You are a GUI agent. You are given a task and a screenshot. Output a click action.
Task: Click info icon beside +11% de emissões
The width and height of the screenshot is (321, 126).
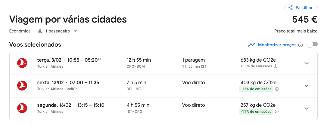[x=276, y=66]
